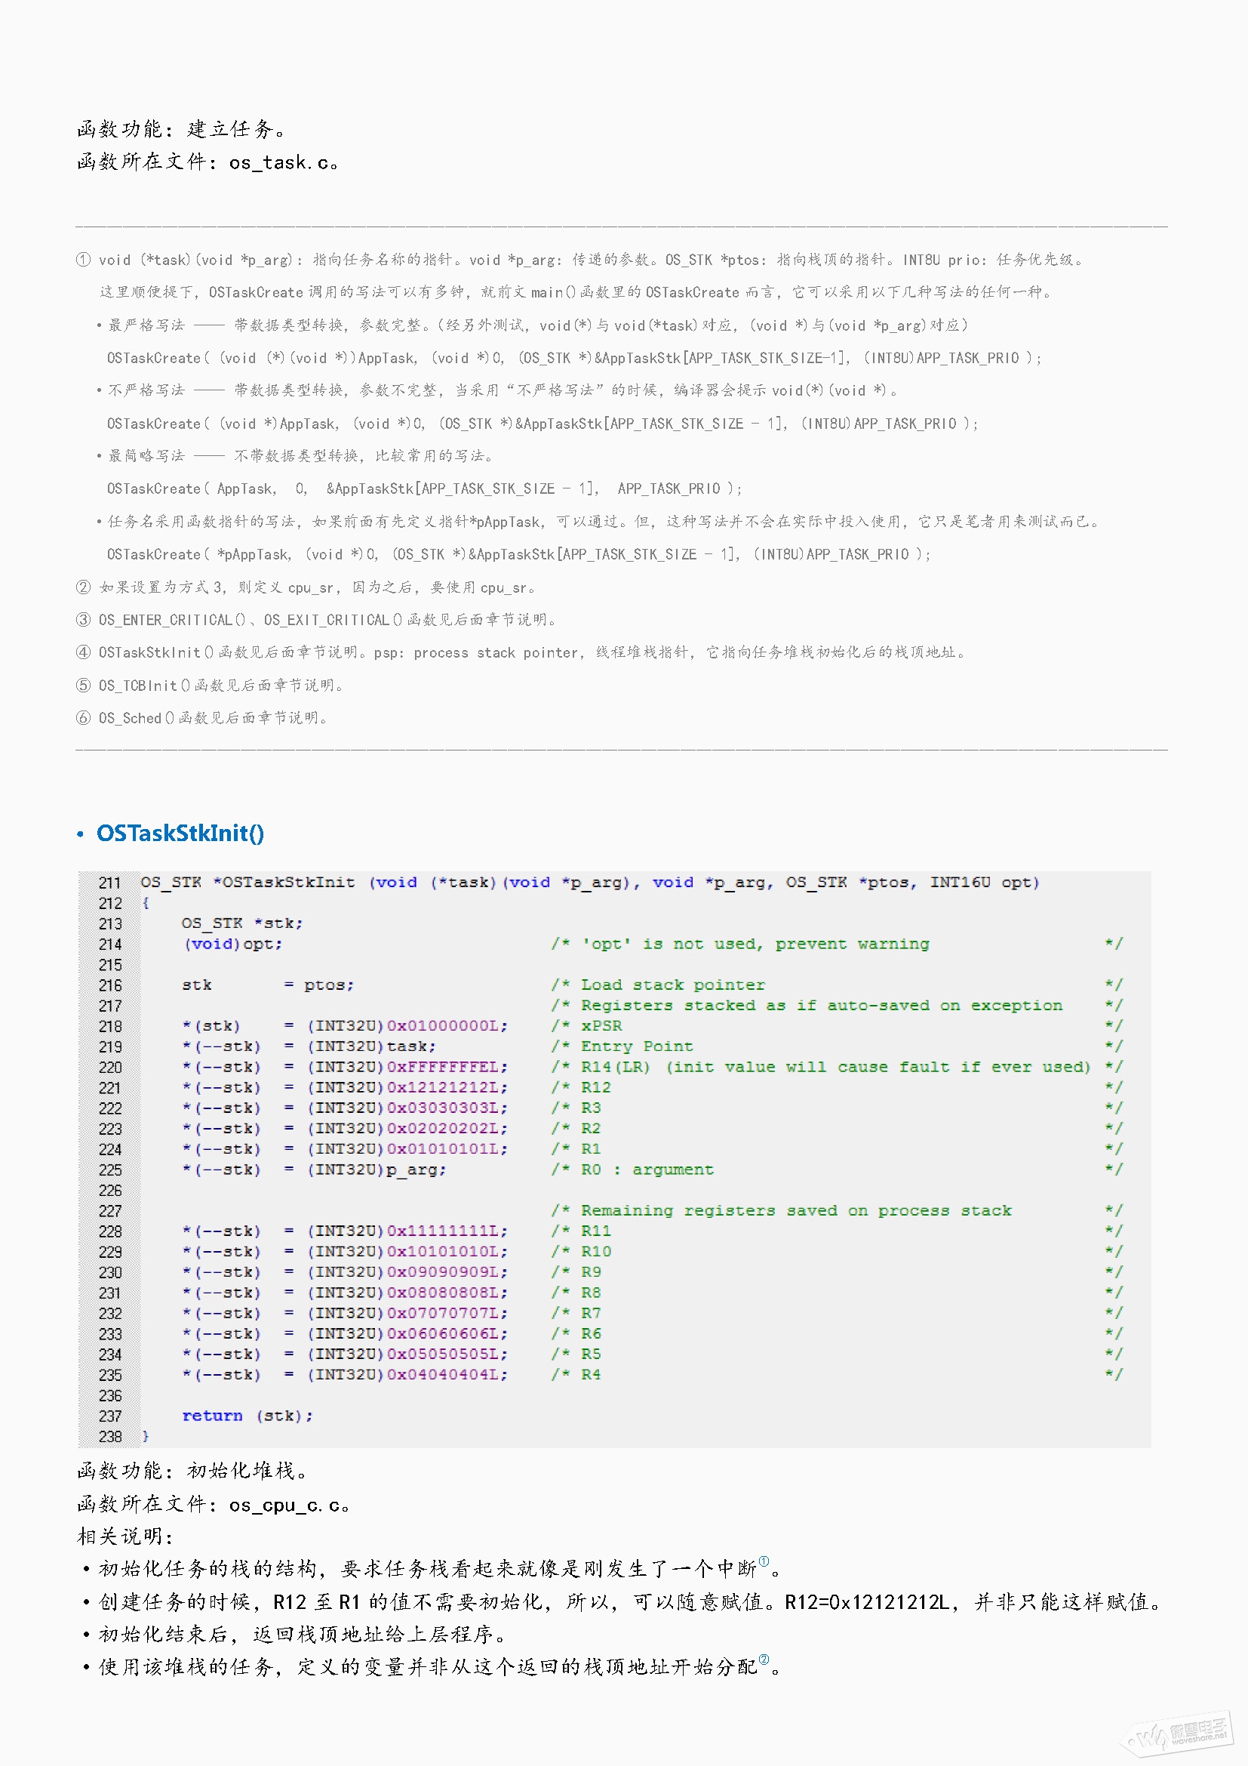The height and width of the screenshot is (1766, 1248).
Task: Click the 0x01000000L xPSR hex value
Action: [446, 1026]
